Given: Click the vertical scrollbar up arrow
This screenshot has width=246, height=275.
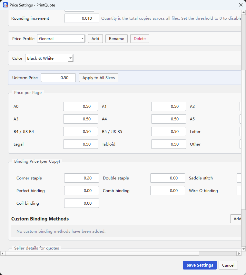Looking at the screenshot, I should tap(243, 12).
